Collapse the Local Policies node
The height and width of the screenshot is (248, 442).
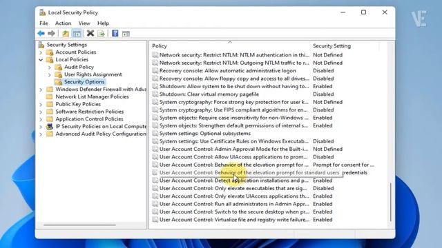tap(41, 60)
